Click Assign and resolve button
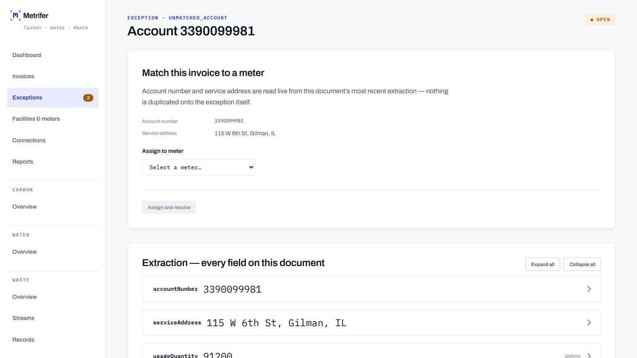The width and height of the screenshot is (637, 358). 169,207
